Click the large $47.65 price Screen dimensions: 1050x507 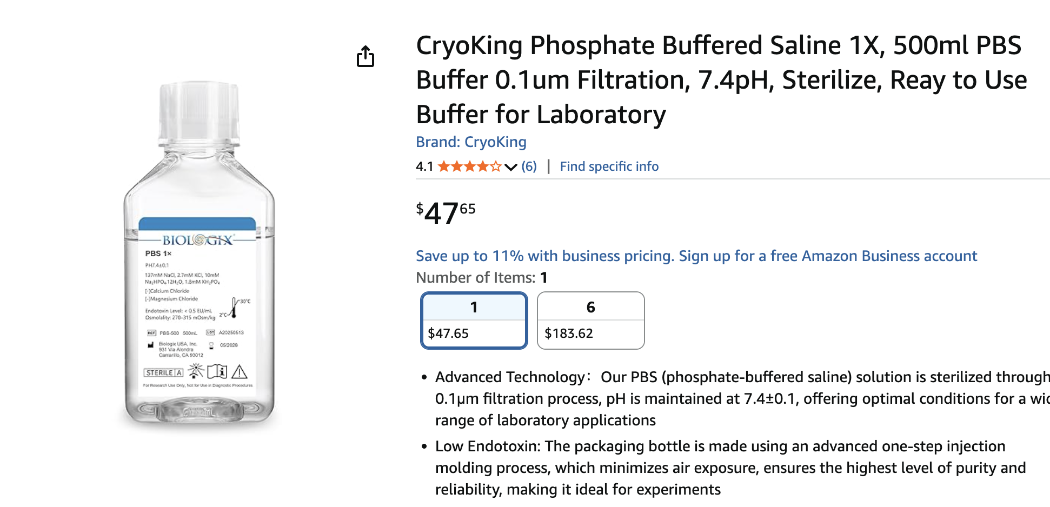pyautogui.click(x=446, y=212)
